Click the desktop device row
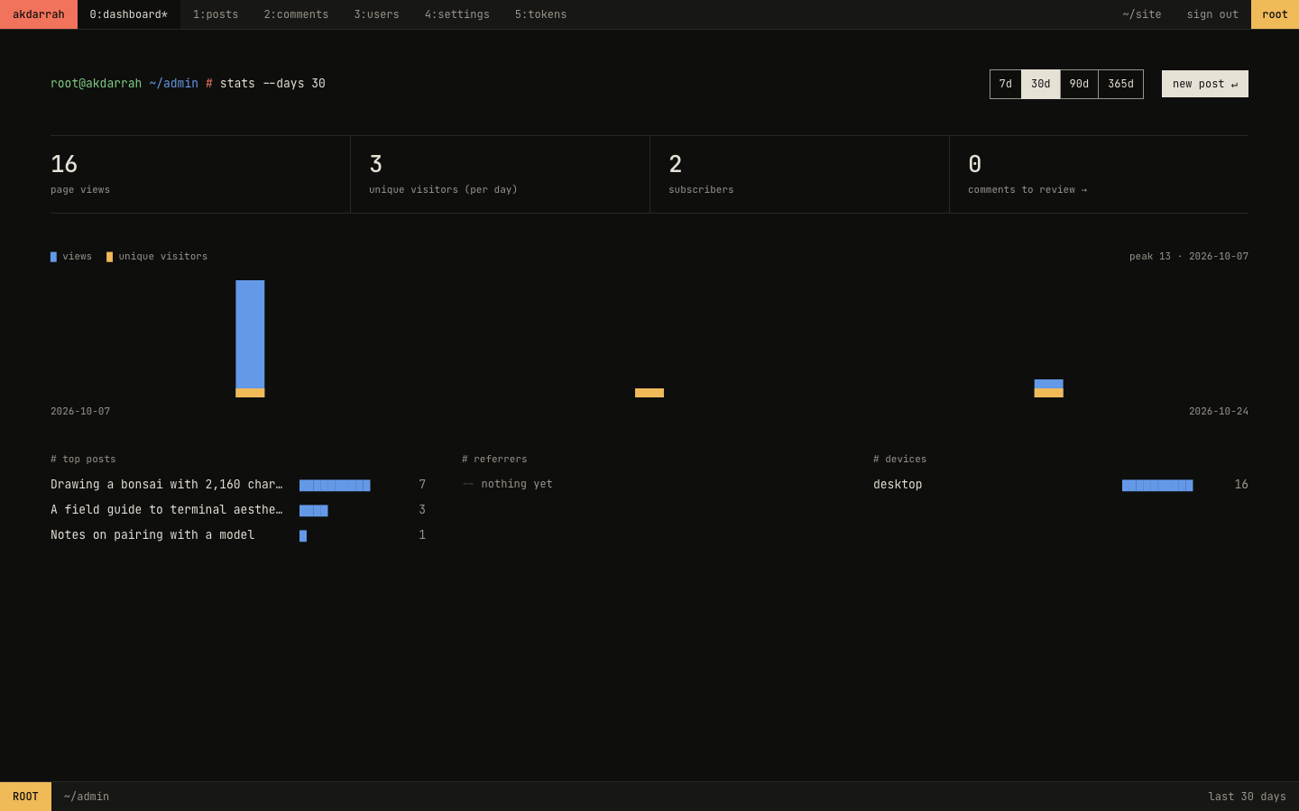This screenshot has width=1299, height=811. point(1061,485)
